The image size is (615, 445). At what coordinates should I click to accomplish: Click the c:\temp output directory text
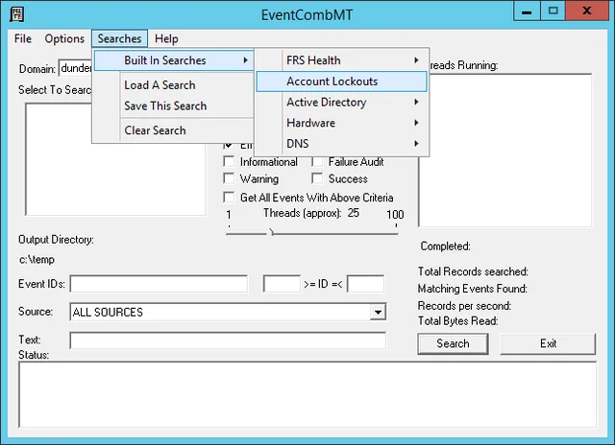coord(37,260)
